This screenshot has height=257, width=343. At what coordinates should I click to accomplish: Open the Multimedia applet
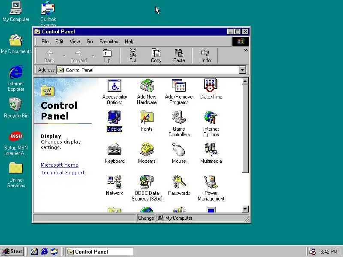pyautogui.click(x=211, y=153)
